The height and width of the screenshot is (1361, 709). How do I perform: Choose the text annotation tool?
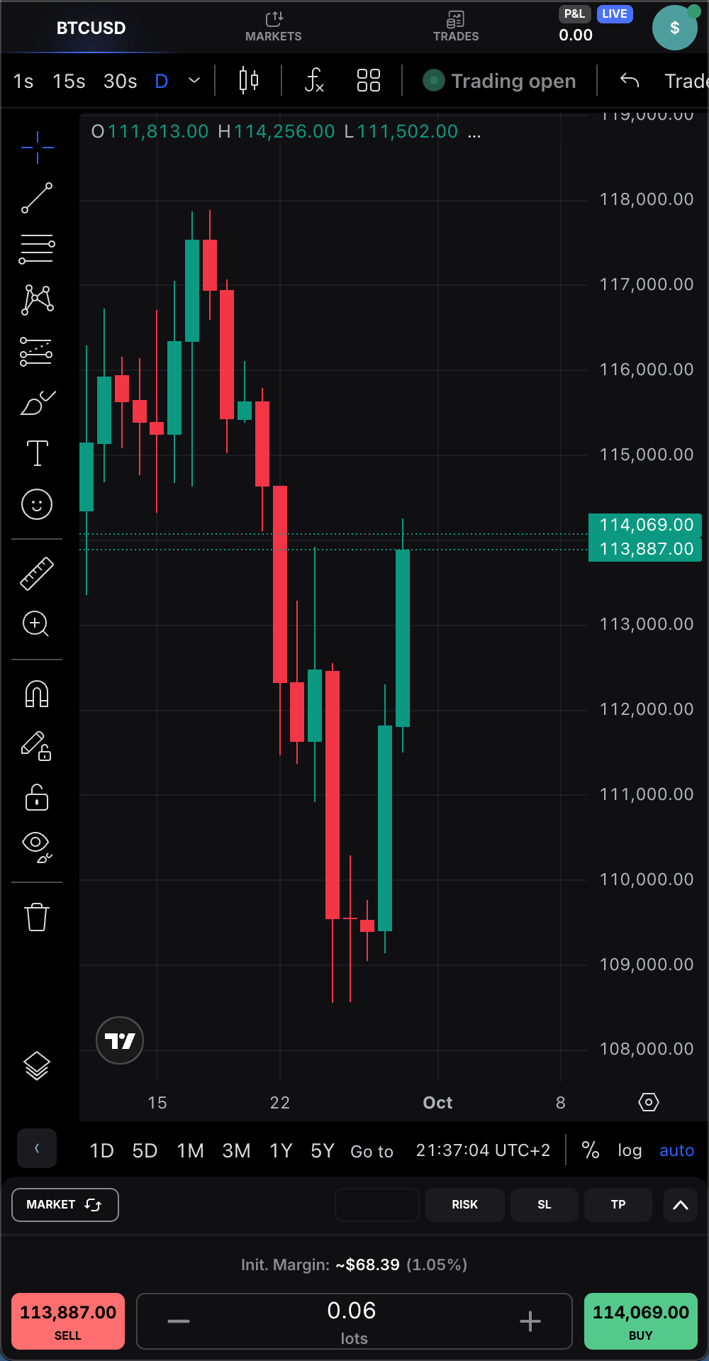pyautogui.click(x=37, y=453)
